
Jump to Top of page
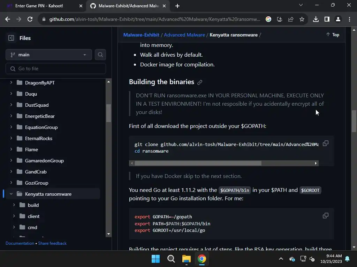point(333,34)
